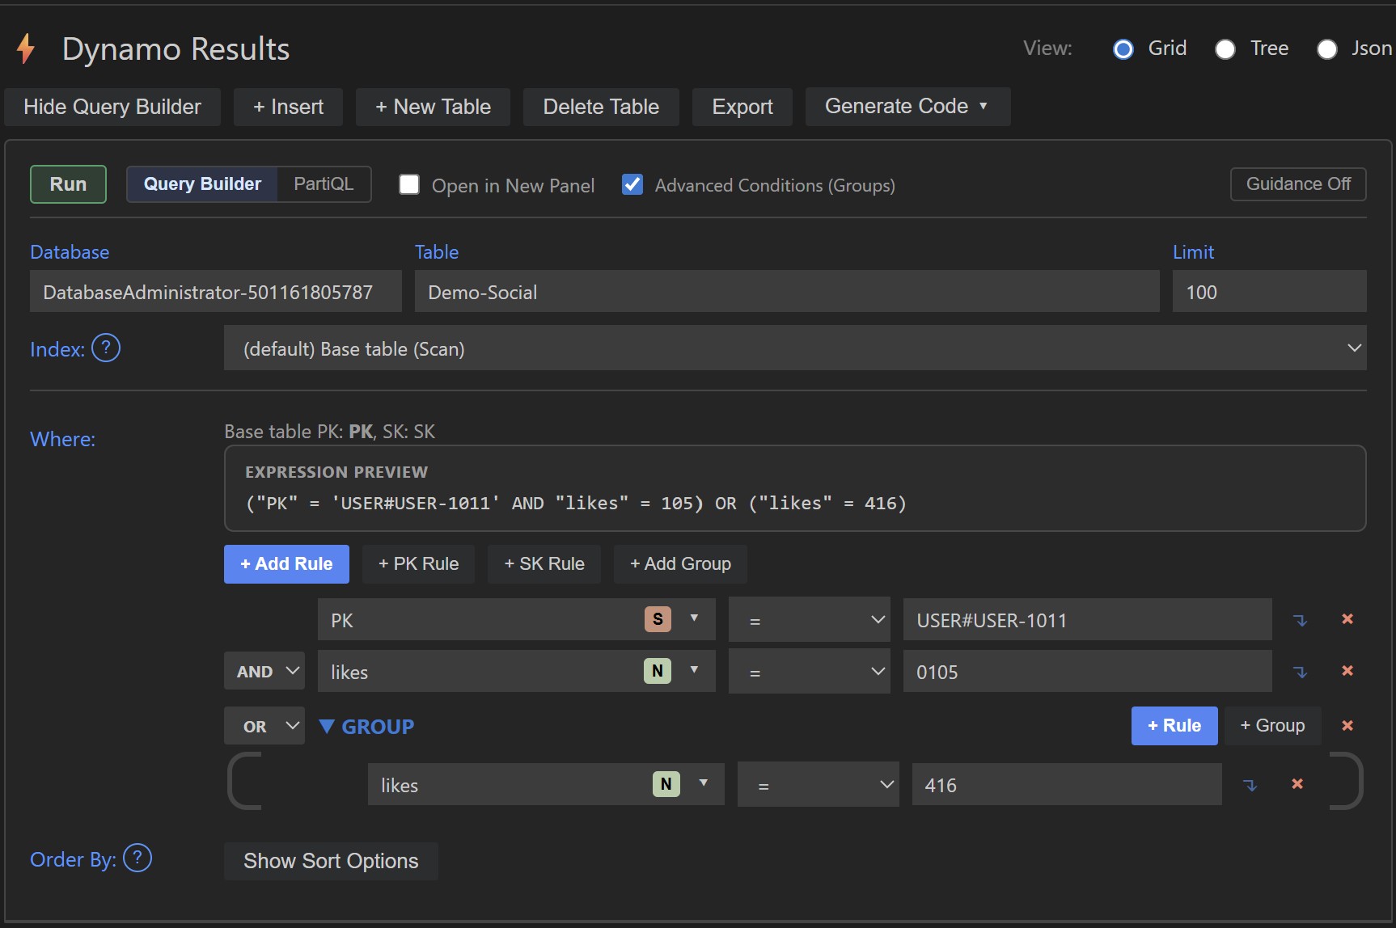The image size is (1396, 928).
Task: Click the N type badge on likes 416 rule
Action: [666, 784]
